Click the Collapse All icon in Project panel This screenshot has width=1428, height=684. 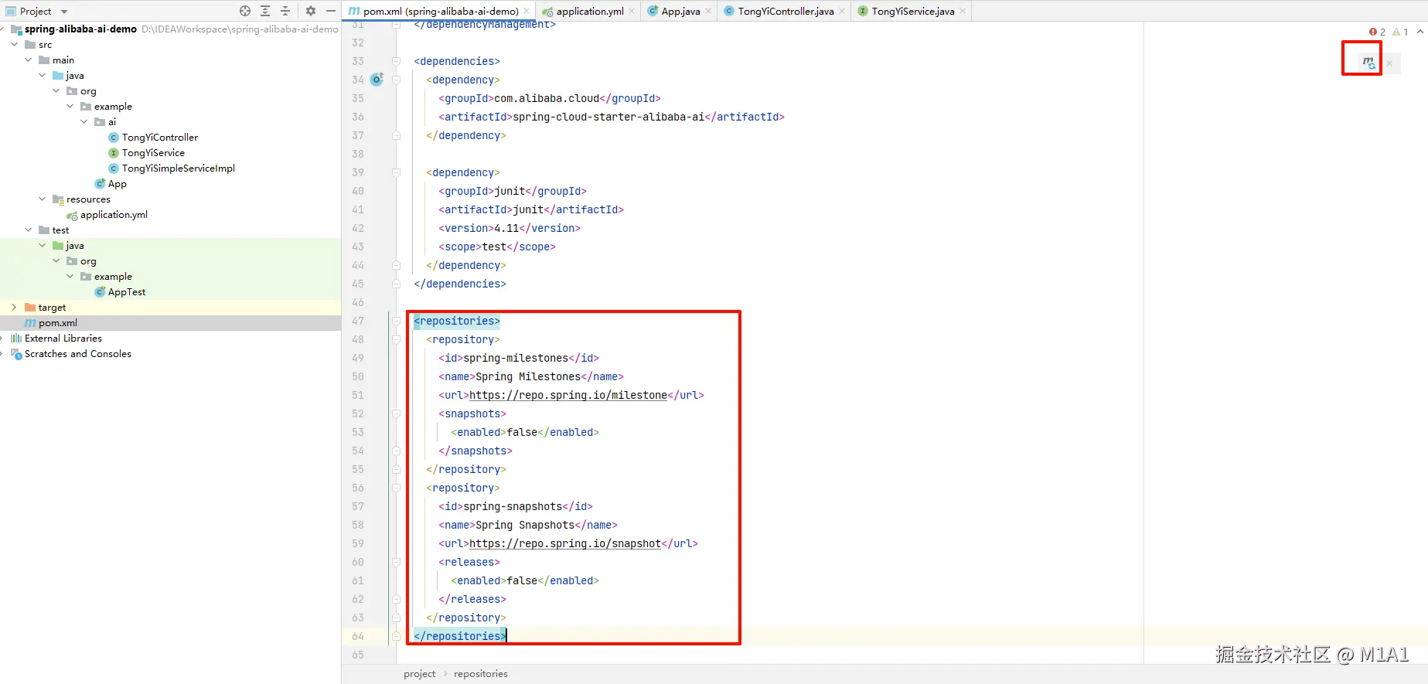click(285, 11)
